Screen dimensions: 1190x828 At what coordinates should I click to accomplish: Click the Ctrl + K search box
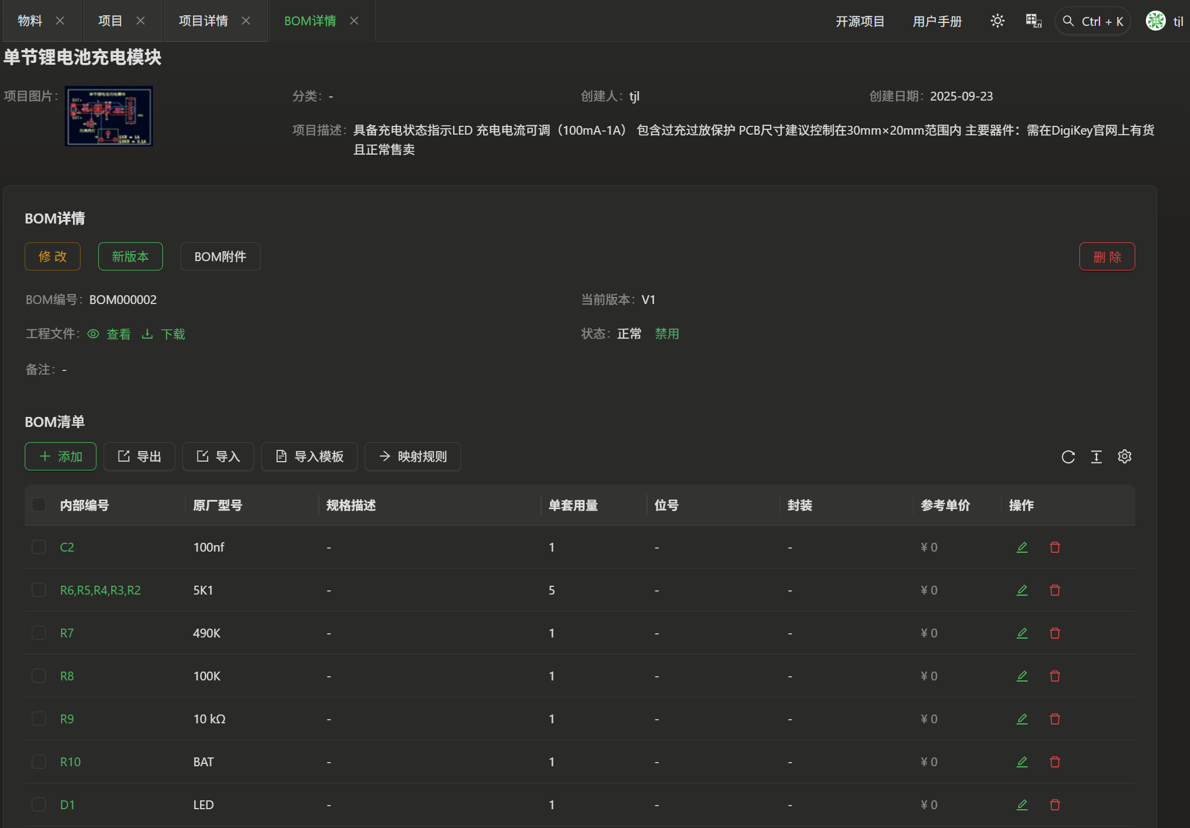pos(1094,22)
